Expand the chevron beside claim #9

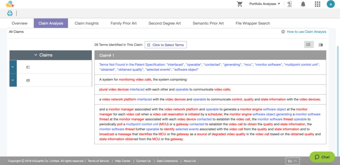(x=13, y=80)
